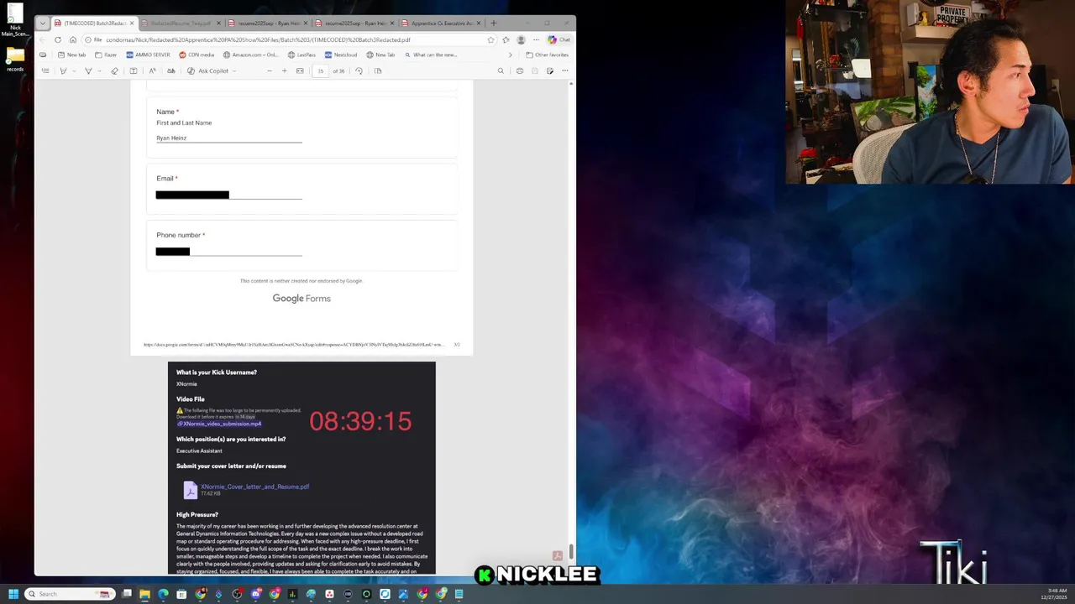Click the XNormie_video_submission.mp4 link
Screen dimensions: 1075x604
(x=222, y=424)
